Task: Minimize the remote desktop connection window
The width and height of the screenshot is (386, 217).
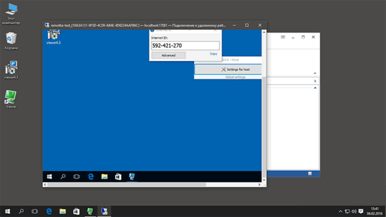Action: point(234,25)
